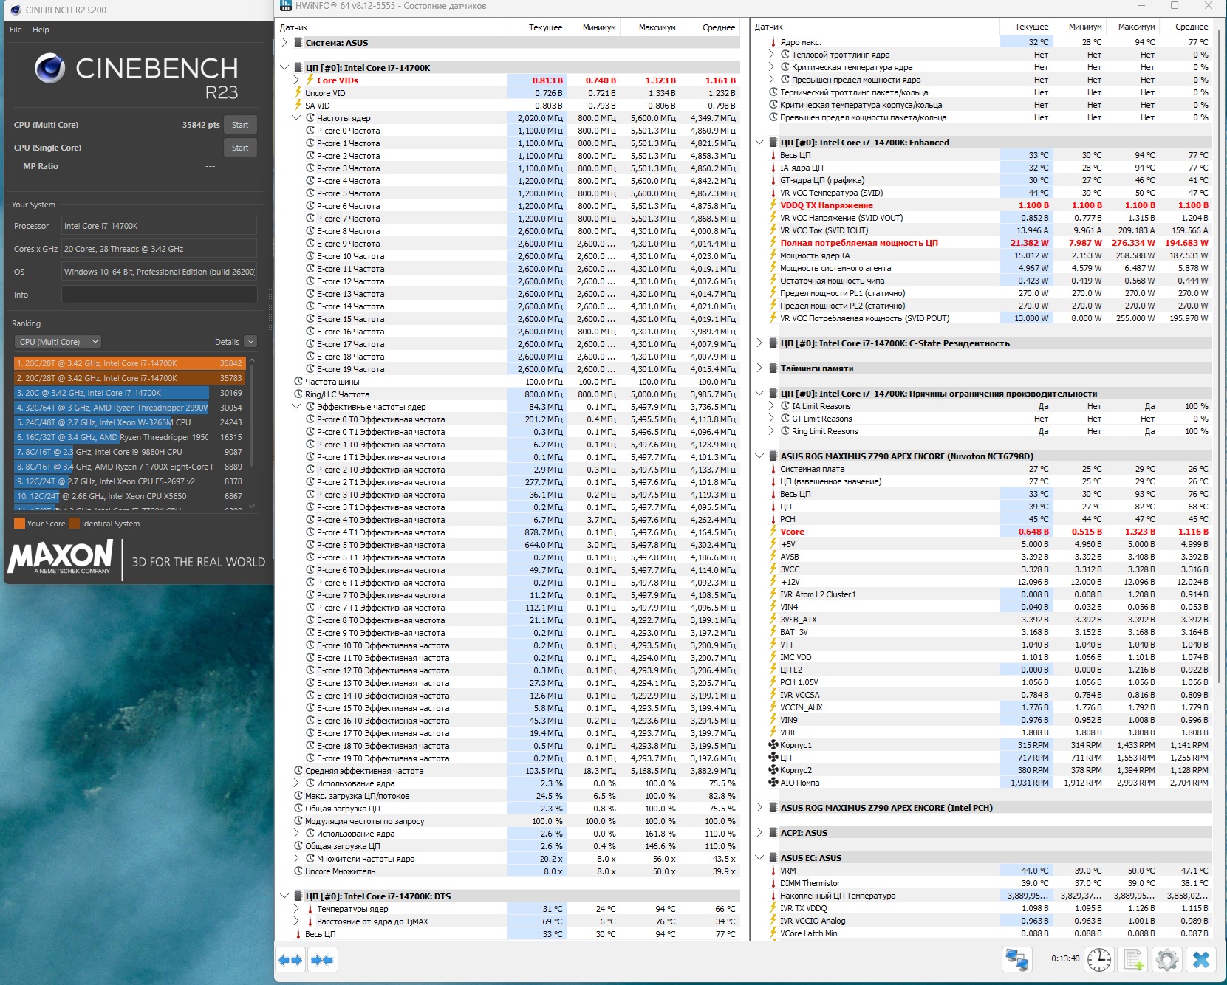This screenshot has width=1227, height=985.
Task: Collapse the Частоты ядер group
Action: click(x=296, y=117)
